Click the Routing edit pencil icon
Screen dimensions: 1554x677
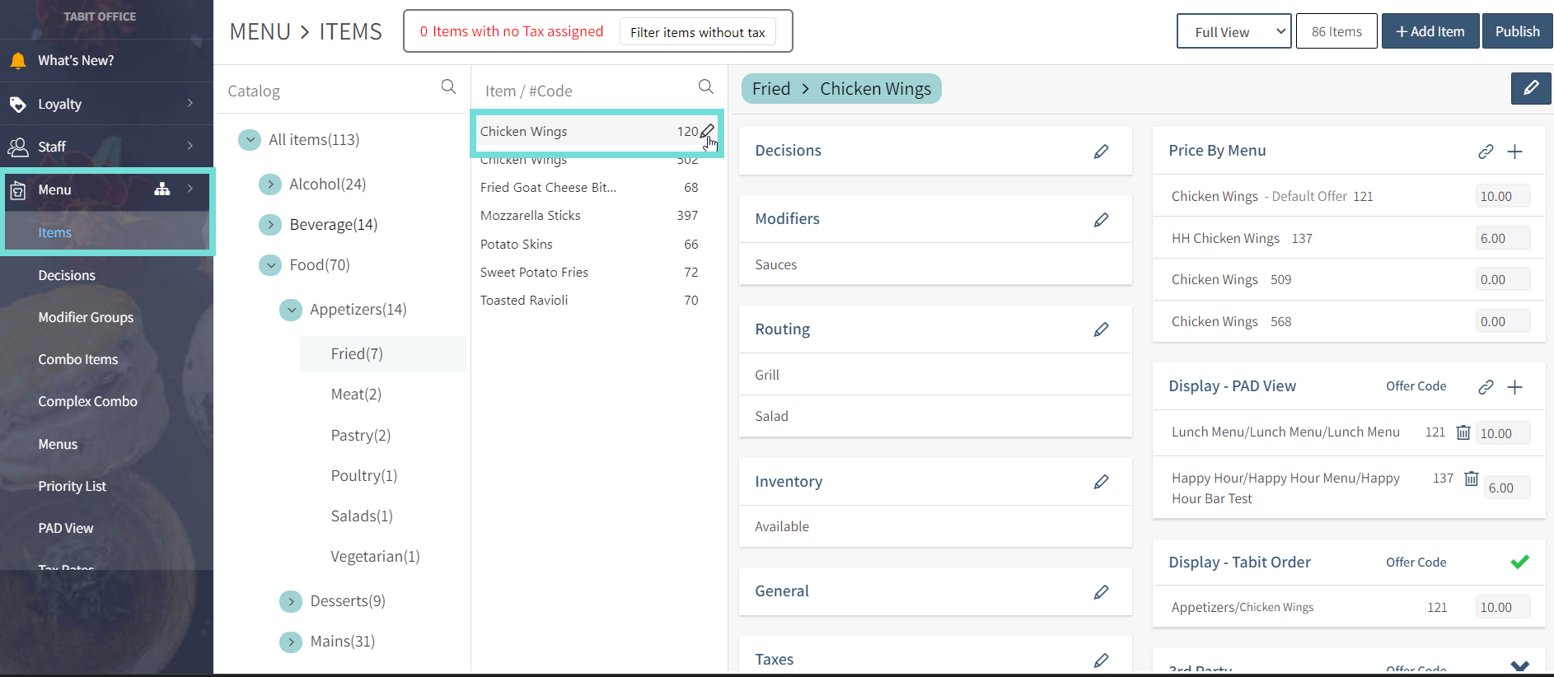tap(1101, 329)
